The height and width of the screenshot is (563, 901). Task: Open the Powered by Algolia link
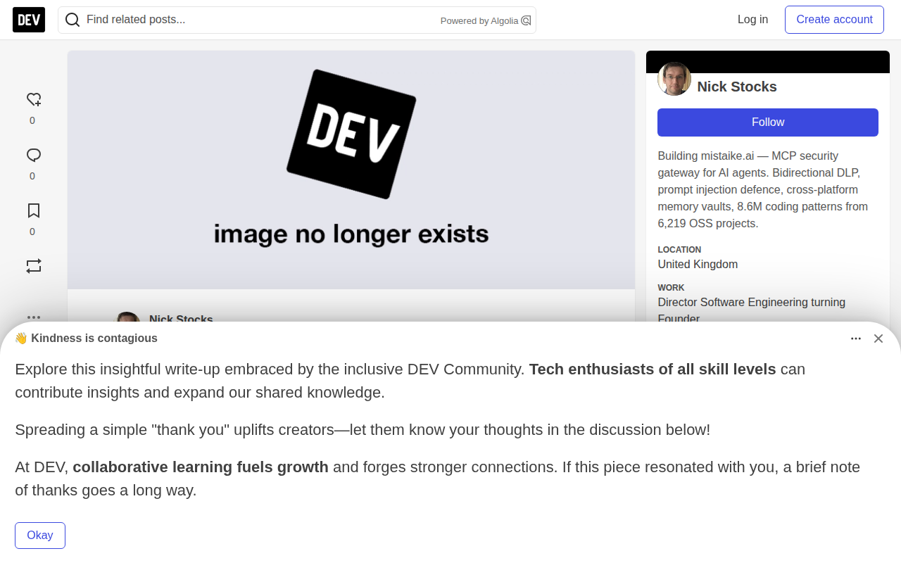[x=485, y=20]
